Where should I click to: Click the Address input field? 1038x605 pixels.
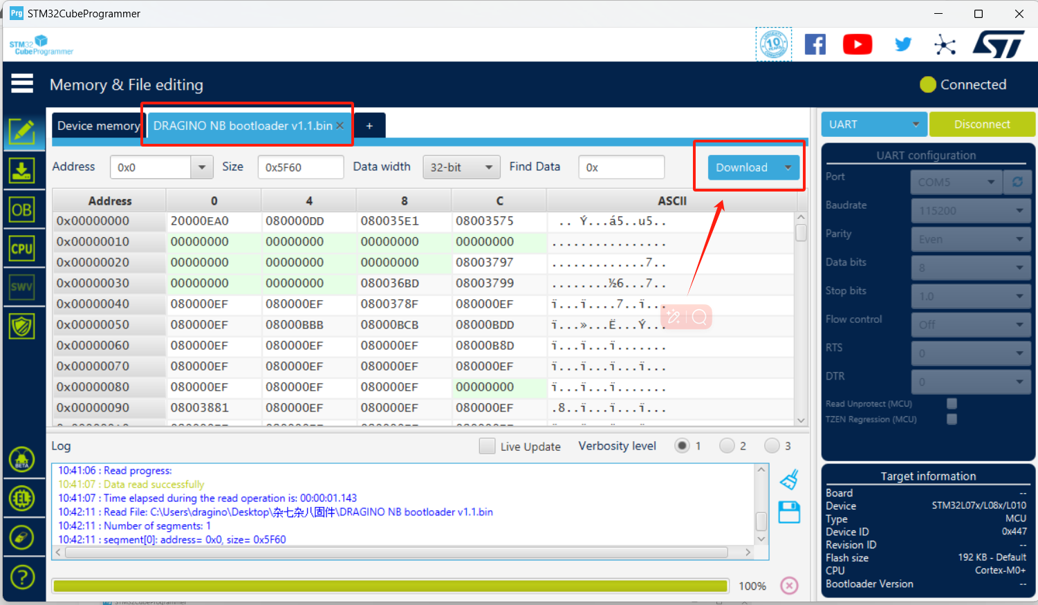(151, 167)
